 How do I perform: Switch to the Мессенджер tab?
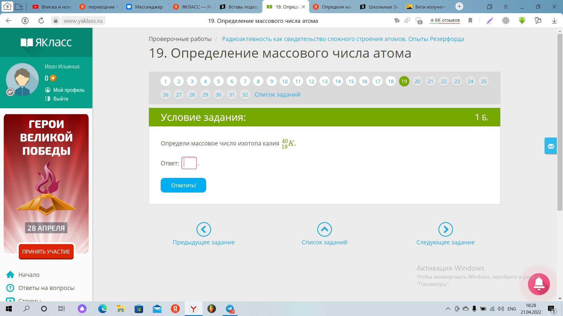click(x=145, y=7)
